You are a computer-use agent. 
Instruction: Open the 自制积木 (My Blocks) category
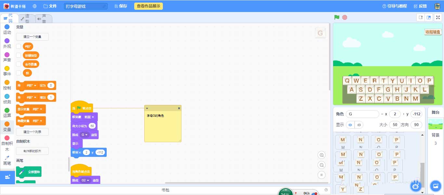point(7,144)
